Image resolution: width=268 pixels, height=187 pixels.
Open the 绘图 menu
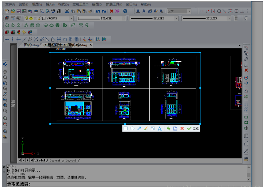[x=96, y=4]
